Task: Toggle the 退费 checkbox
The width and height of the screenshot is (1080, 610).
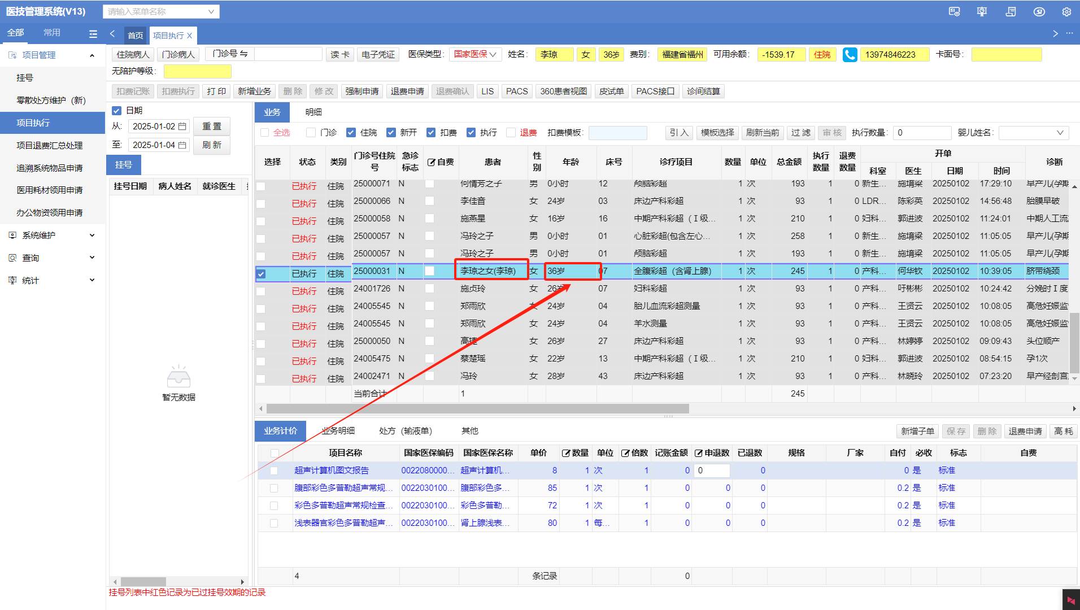Action: [x=511, y=133]
